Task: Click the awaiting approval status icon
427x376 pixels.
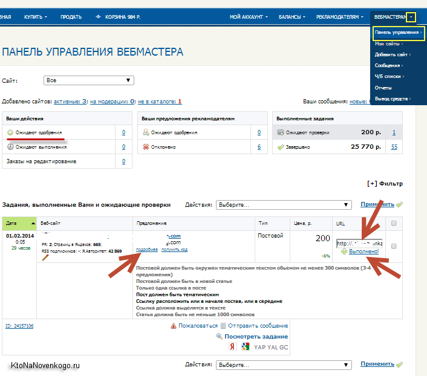Action: click(x=10, y=132)
